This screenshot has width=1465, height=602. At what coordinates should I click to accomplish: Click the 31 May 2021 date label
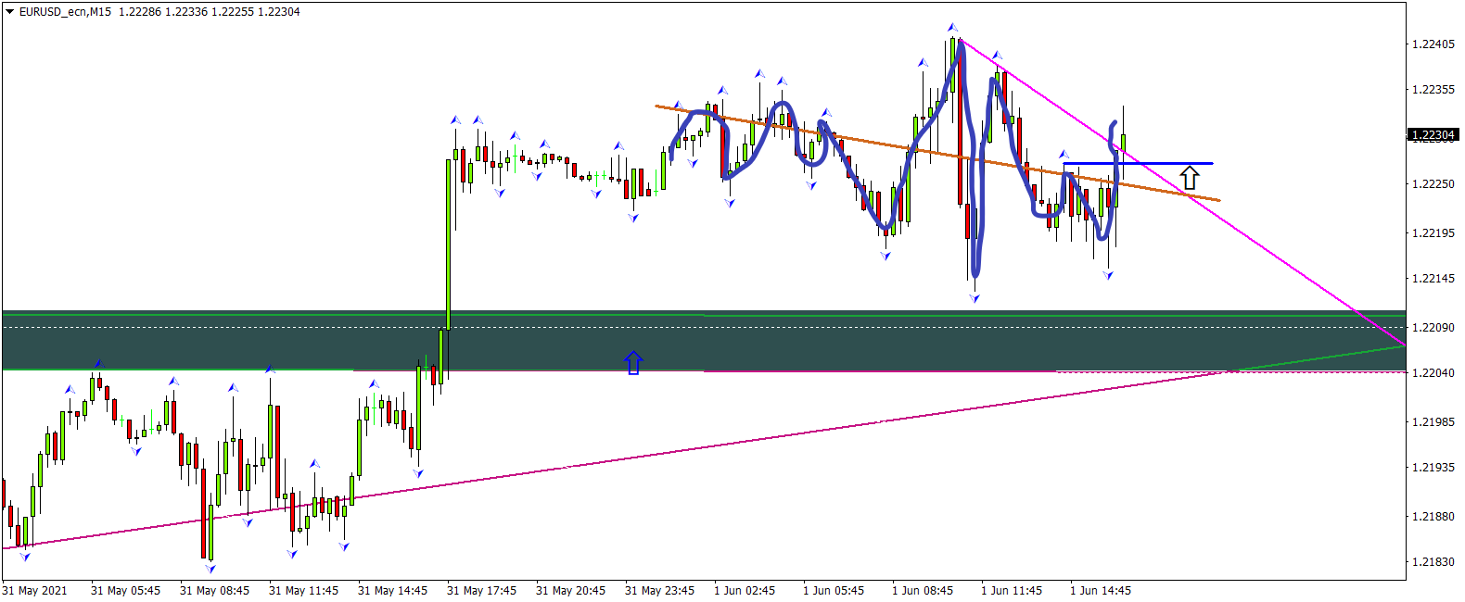(x=35, y=590)
